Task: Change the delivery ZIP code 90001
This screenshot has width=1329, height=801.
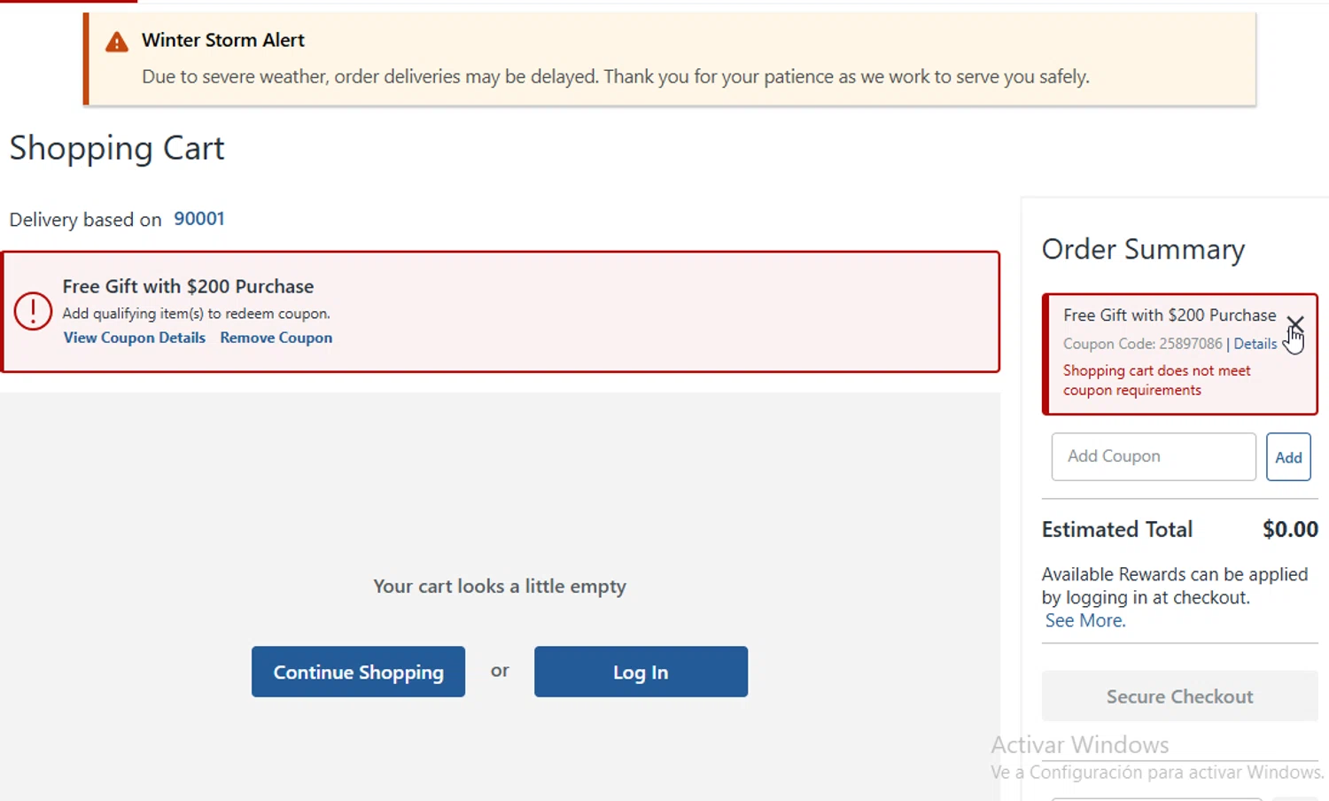Action: [198, 219]
